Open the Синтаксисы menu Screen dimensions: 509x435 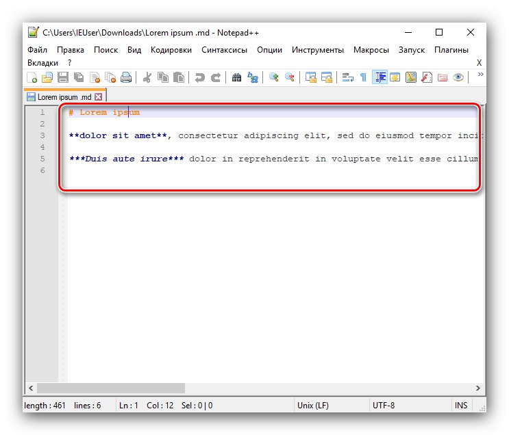pos(224,50)
